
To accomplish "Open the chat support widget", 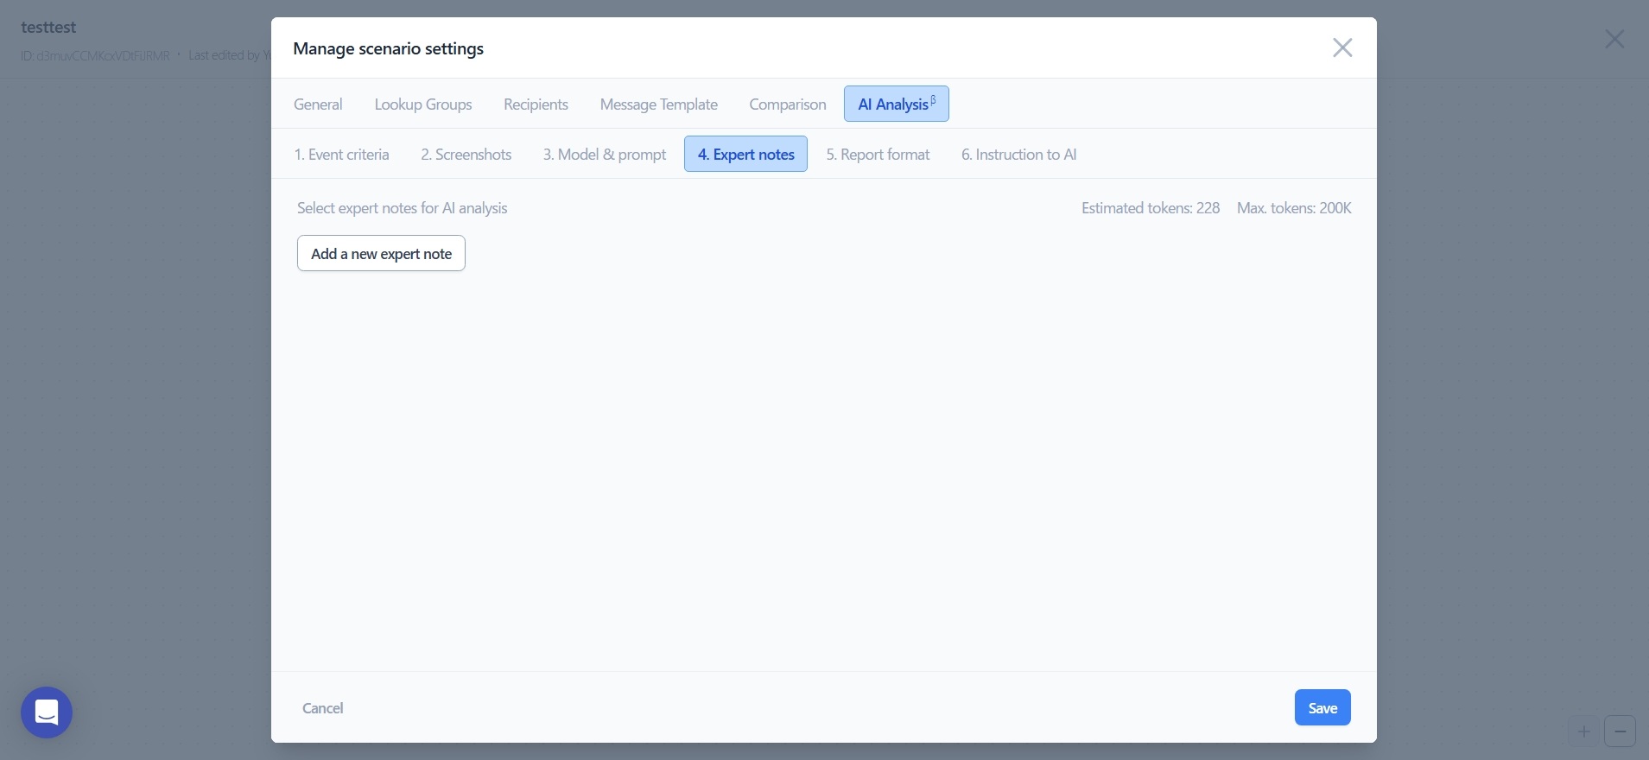I will [47, 712].
